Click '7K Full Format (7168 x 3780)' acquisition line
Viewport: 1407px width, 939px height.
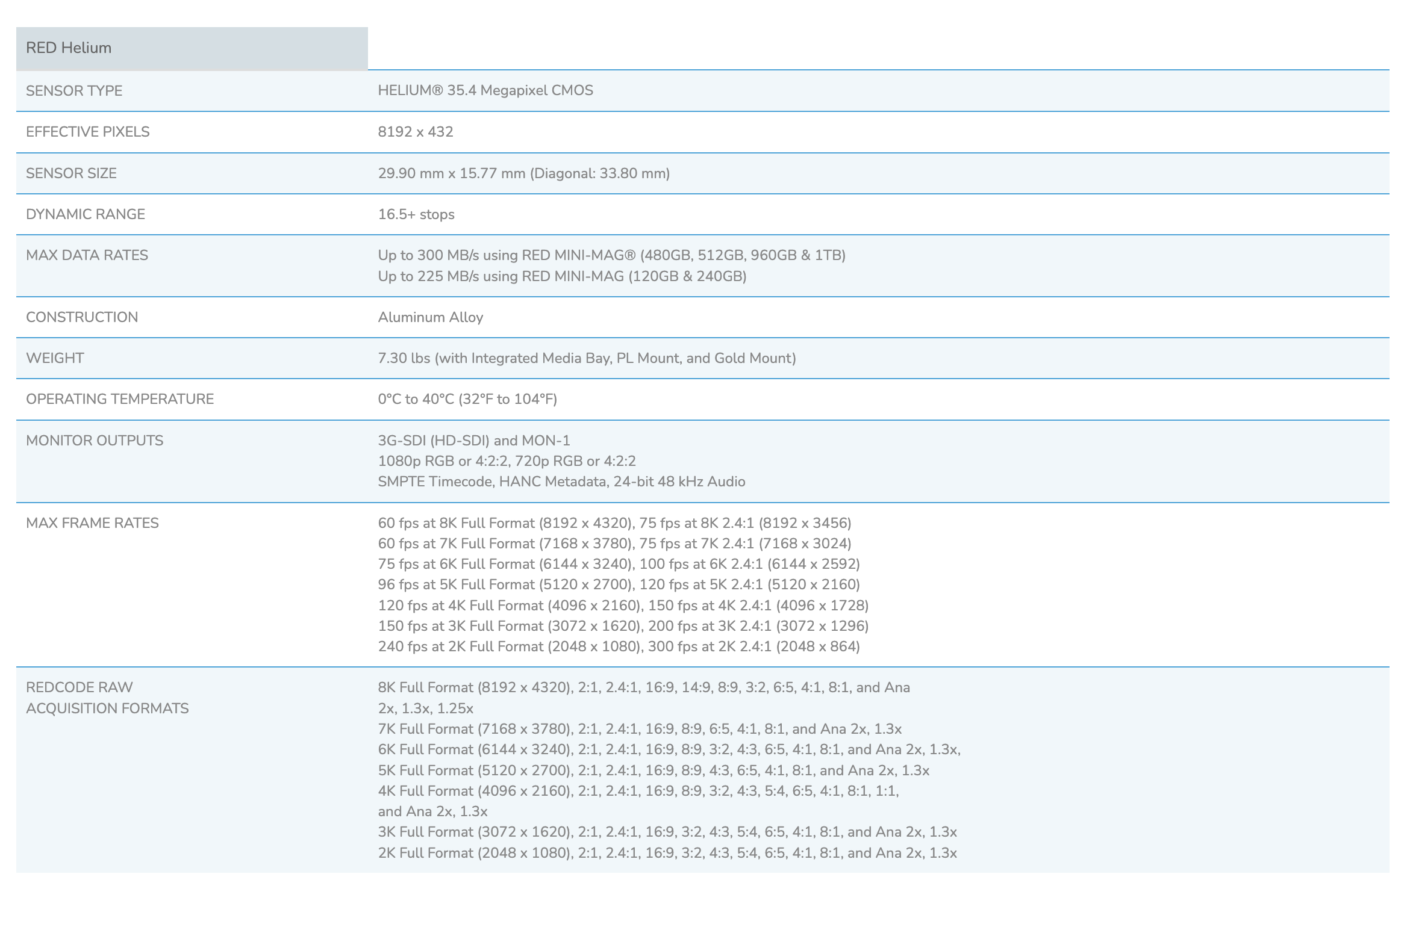pos(640,729)
